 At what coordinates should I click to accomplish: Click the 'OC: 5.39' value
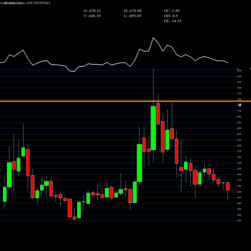(x=172, y=11)
